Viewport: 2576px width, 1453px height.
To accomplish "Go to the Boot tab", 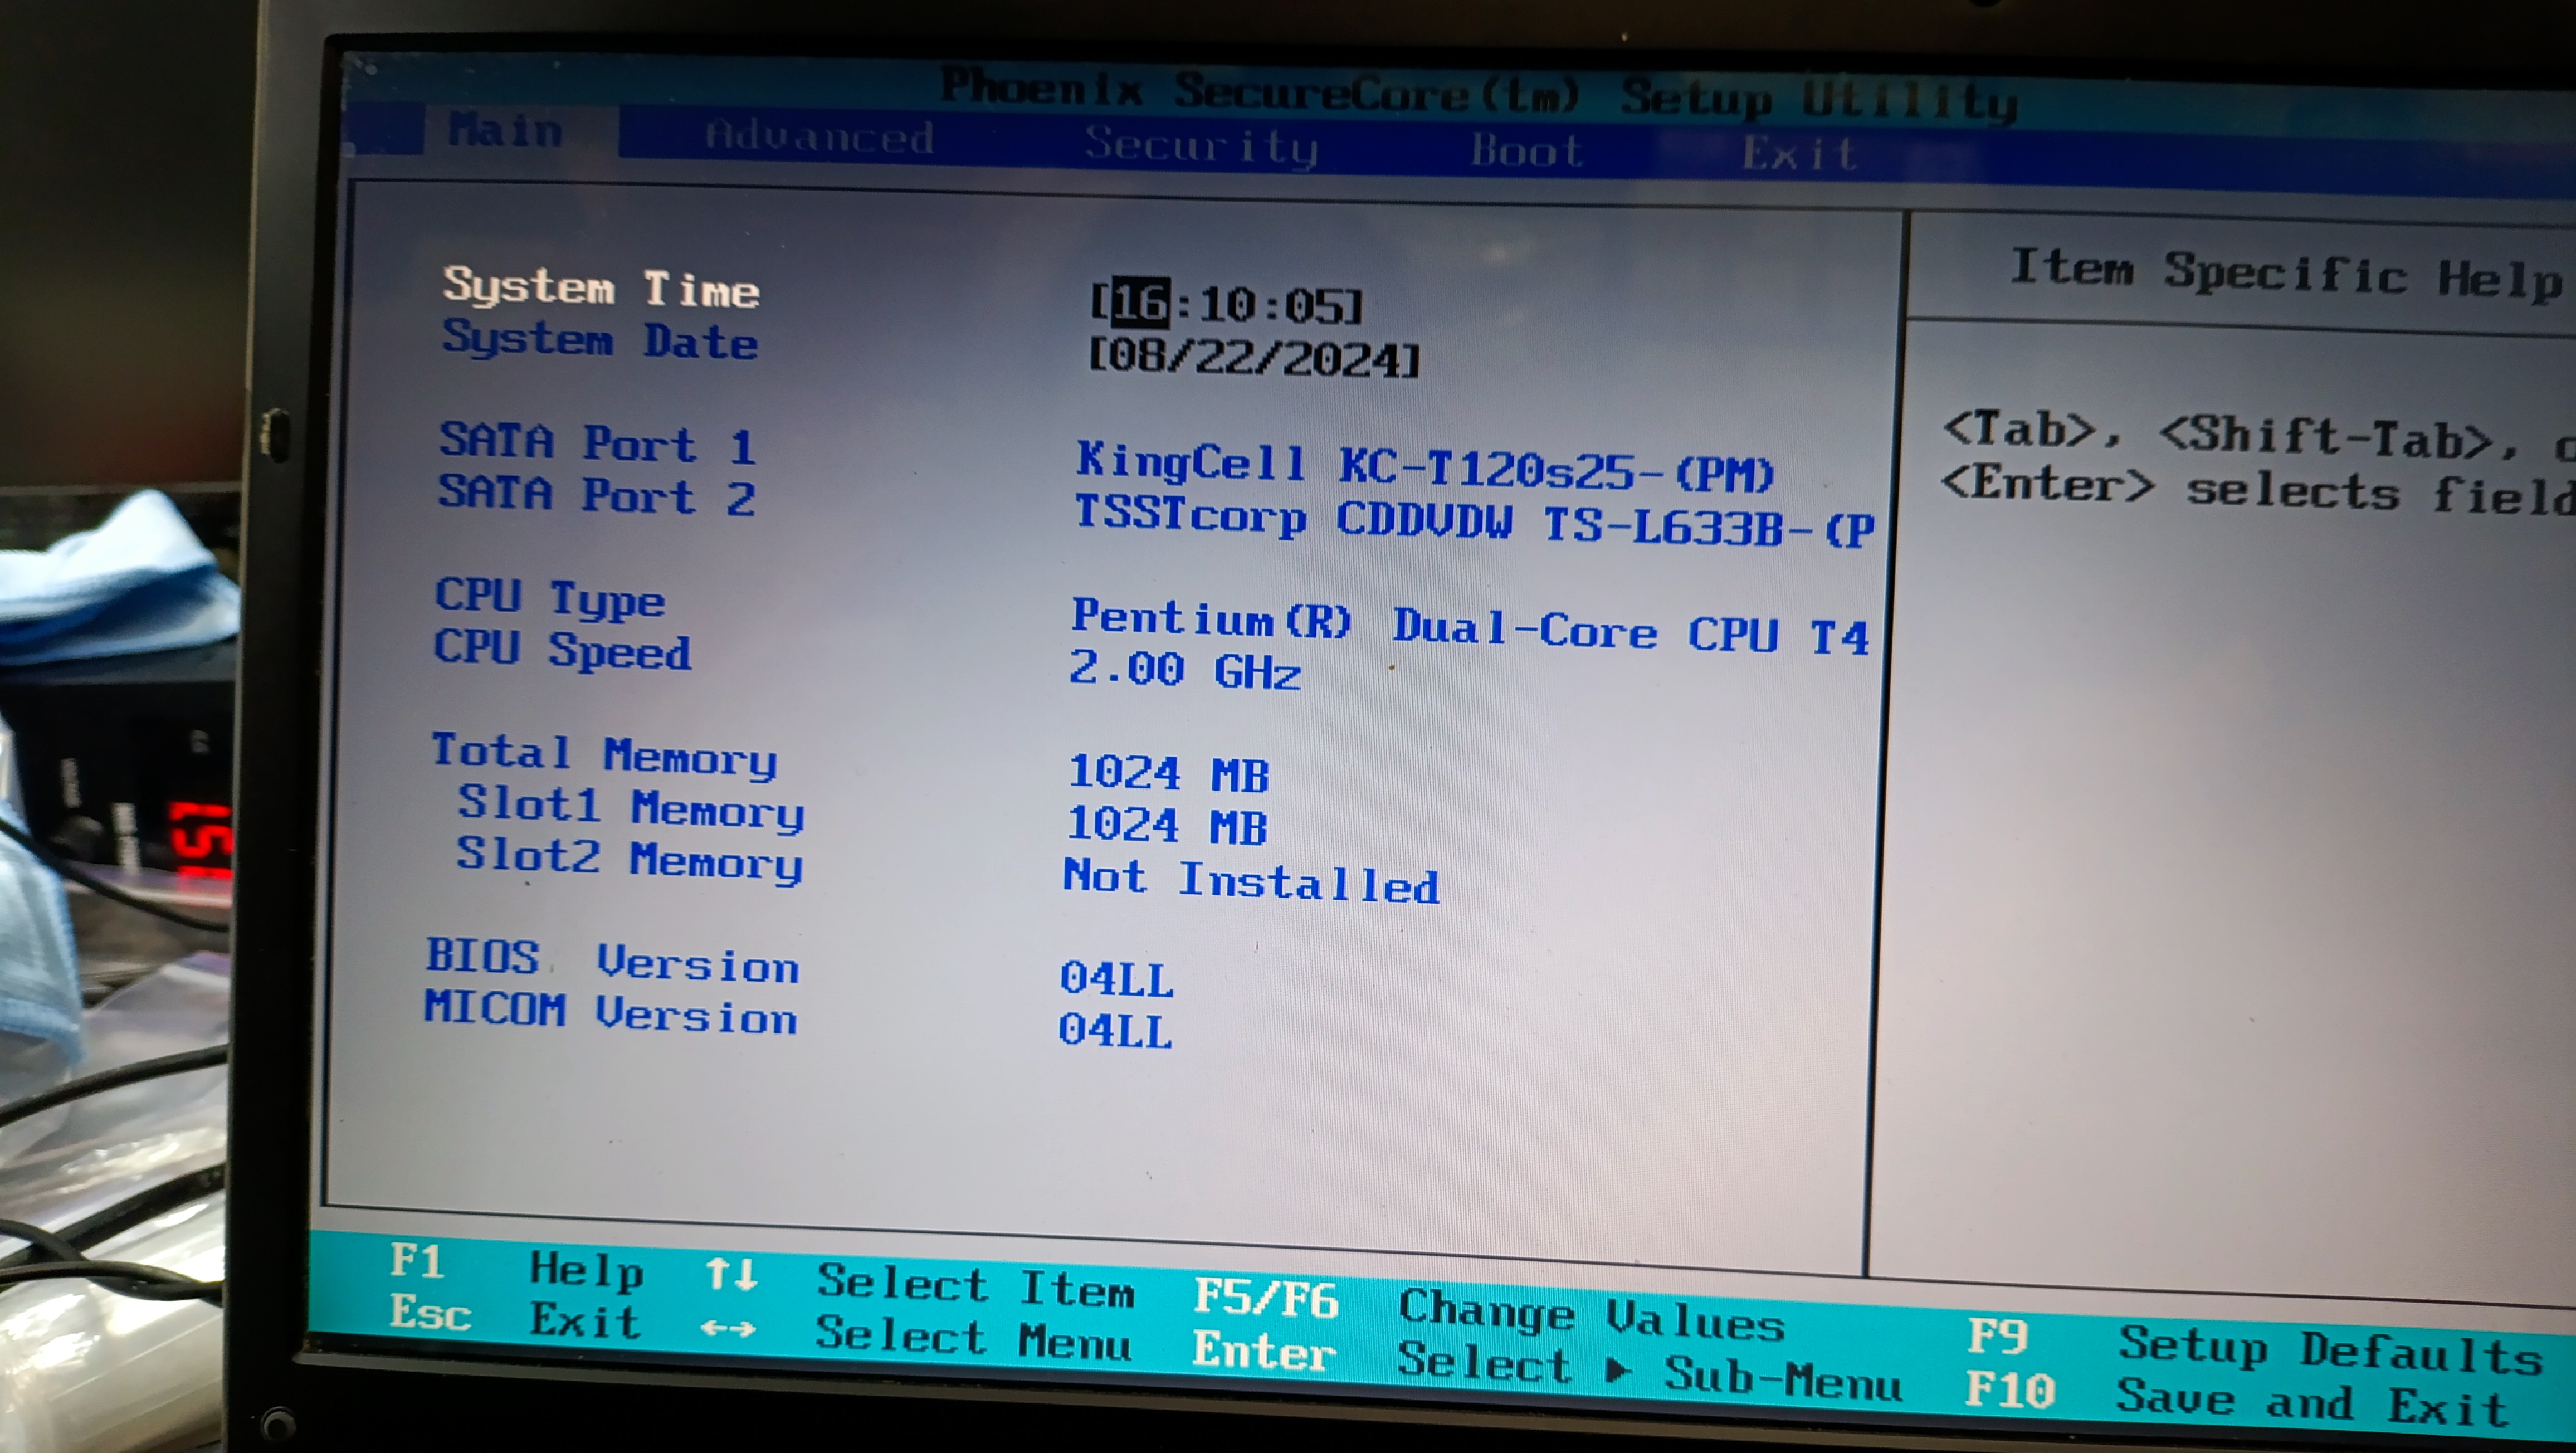I will pyautogui.click(x=1527, y=151).
